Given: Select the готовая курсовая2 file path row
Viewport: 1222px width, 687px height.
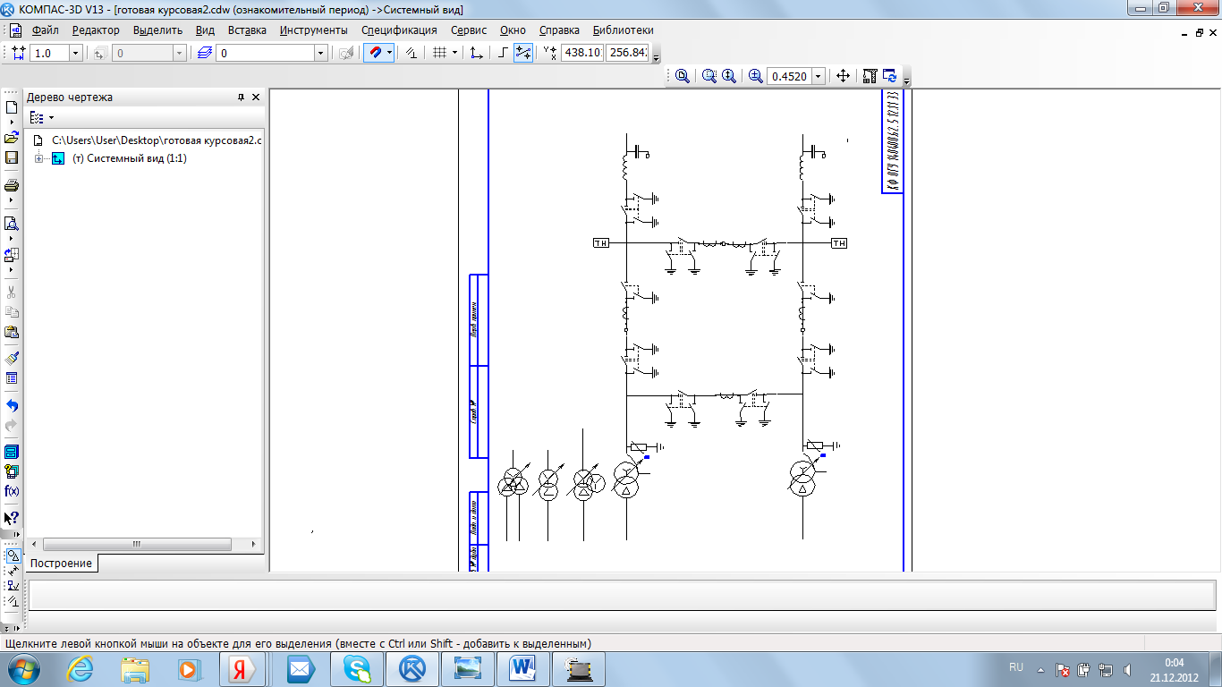Looking at the screenshot, I should point(157,140).
